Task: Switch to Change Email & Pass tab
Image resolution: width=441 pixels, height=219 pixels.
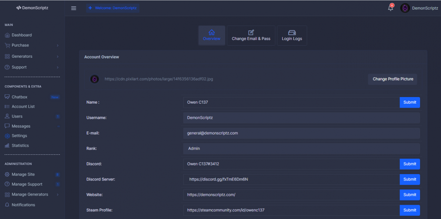Action: [251, 35]
